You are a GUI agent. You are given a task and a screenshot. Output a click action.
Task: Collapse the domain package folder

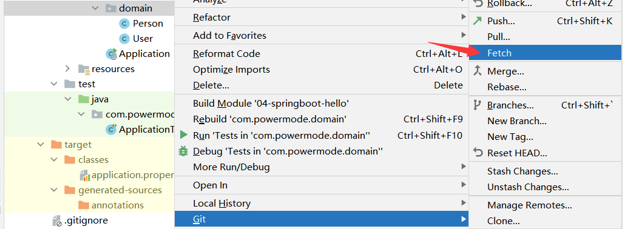pyautogui.click(x=95, y=8)
